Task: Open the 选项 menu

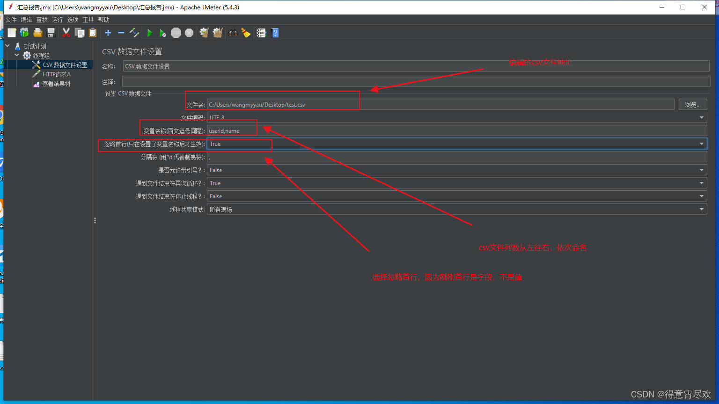Action: (73, 20)
